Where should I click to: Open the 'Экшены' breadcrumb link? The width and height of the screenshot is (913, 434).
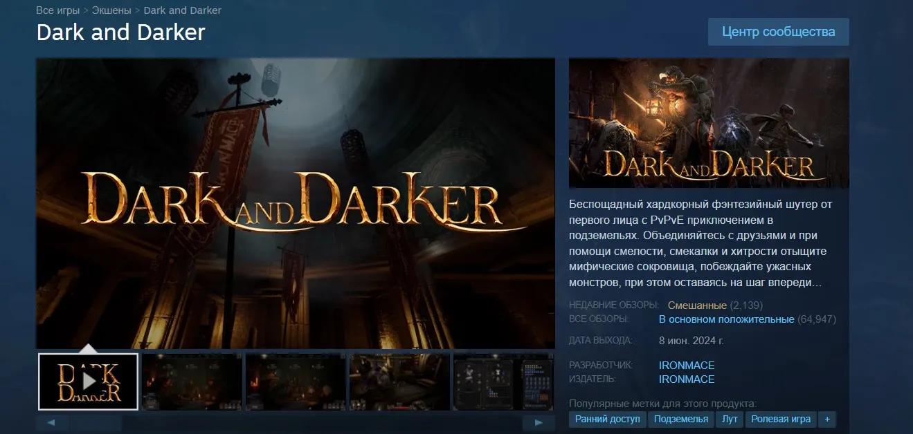(113, 10)
